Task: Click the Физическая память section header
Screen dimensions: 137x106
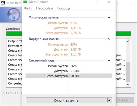Action: click(44, 18)
